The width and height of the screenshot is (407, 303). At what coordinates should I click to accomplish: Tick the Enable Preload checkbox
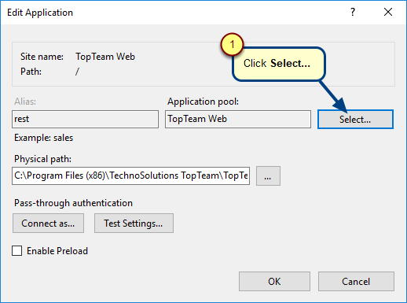point(17,251)
